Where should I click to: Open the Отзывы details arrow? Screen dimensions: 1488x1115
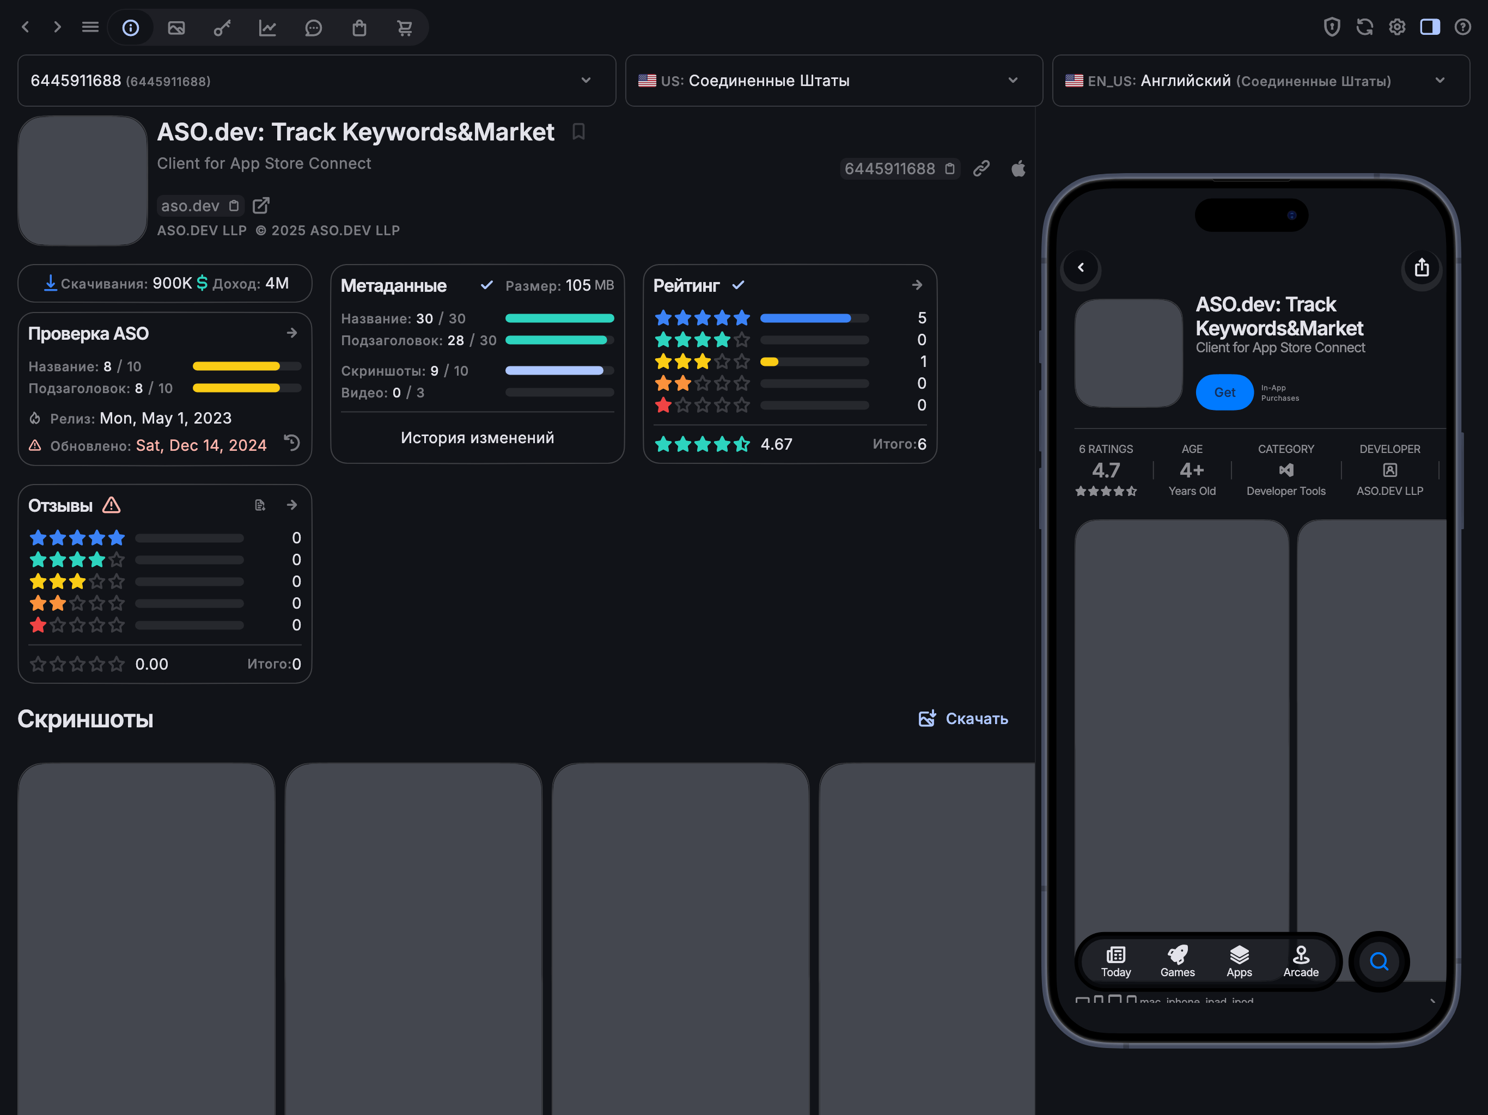pyautogui.click(x=292, y=505)
